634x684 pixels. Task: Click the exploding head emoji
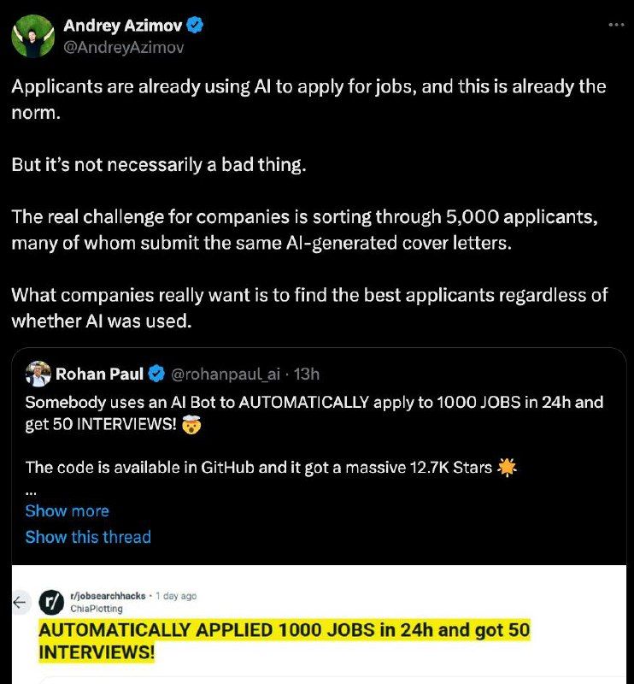pos(191,424)
